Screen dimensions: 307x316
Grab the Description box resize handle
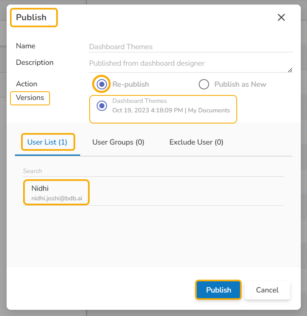290,70
